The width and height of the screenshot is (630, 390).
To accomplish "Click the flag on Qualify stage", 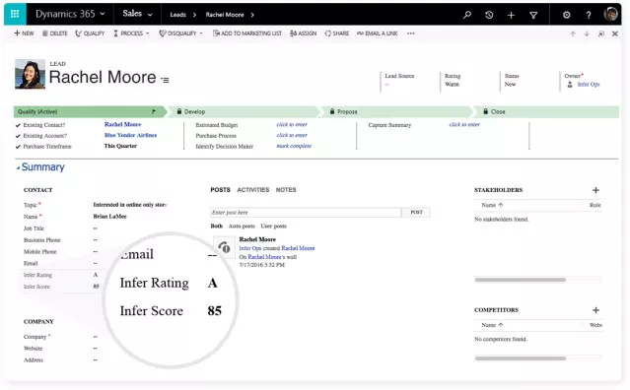I will pyautogui.click(x=154, y=111).
